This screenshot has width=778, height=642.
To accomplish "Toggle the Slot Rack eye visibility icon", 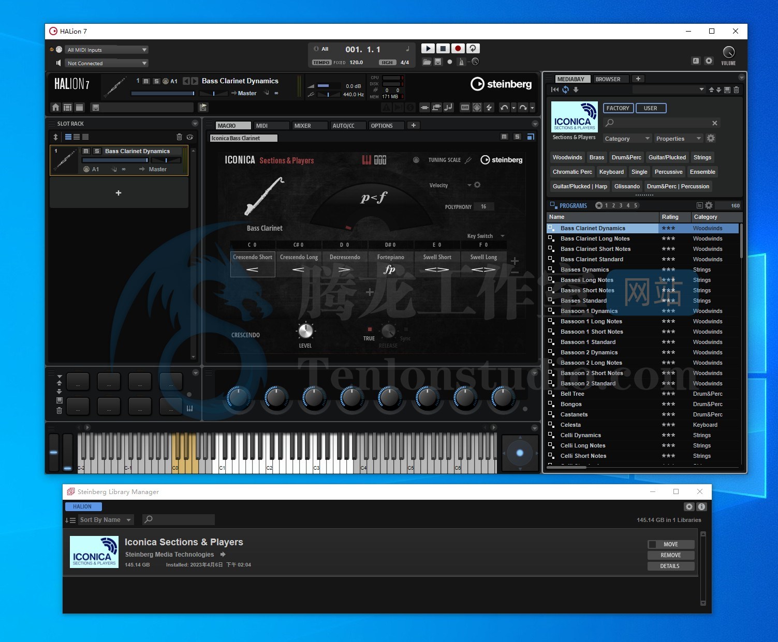I will click(x=190, y=137).
